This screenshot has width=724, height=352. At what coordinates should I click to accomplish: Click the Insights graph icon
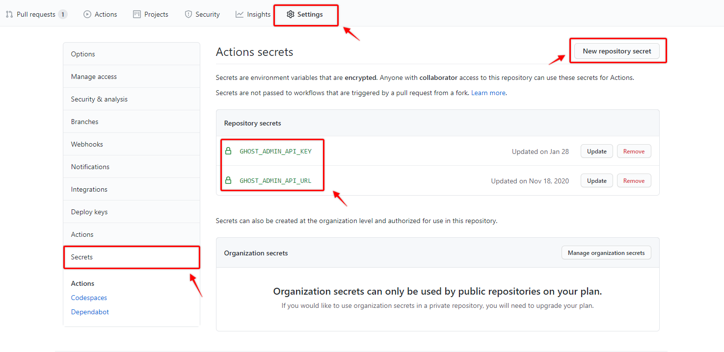(240, 14)
